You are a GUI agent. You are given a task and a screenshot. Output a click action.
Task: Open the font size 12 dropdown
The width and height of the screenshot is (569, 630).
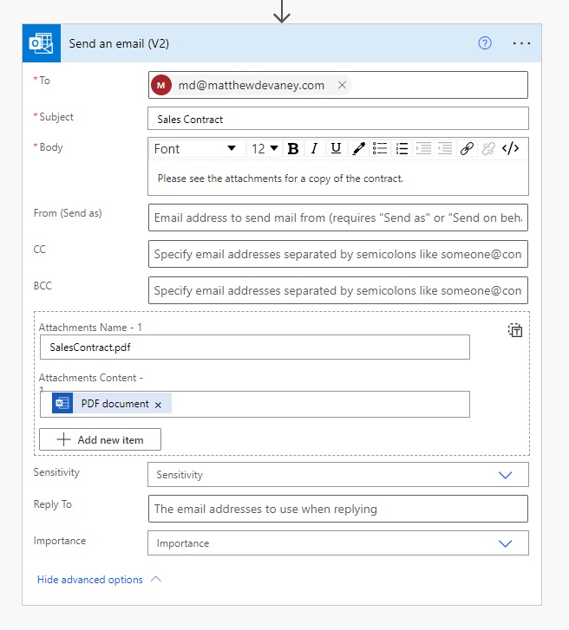click(x=265, y=149)
